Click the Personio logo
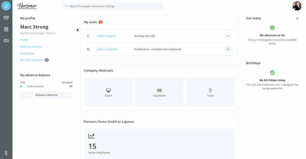306x159 pixels. coord(27,6)
